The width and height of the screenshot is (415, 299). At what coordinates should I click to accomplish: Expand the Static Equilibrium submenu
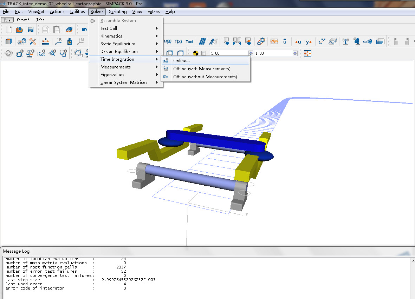[x=125, y=44]
